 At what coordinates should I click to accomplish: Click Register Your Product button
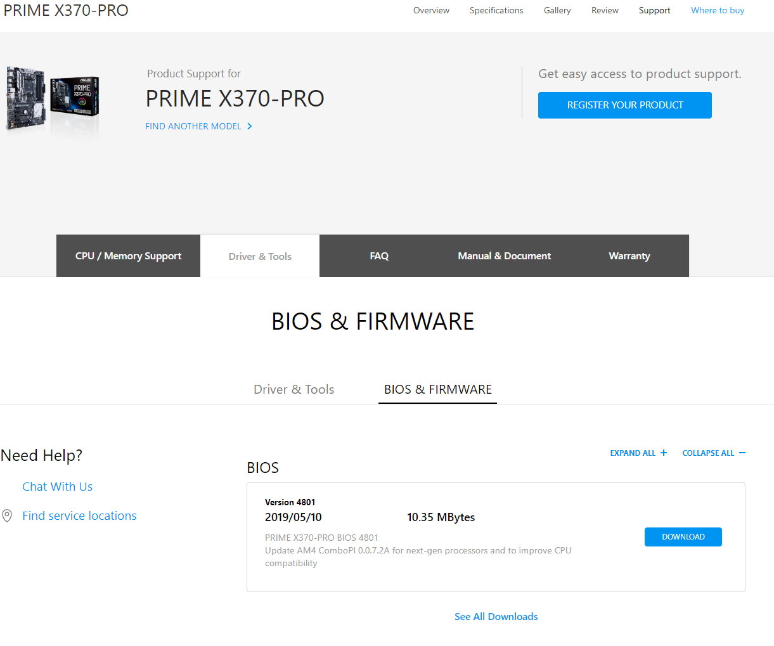[624, 105]
